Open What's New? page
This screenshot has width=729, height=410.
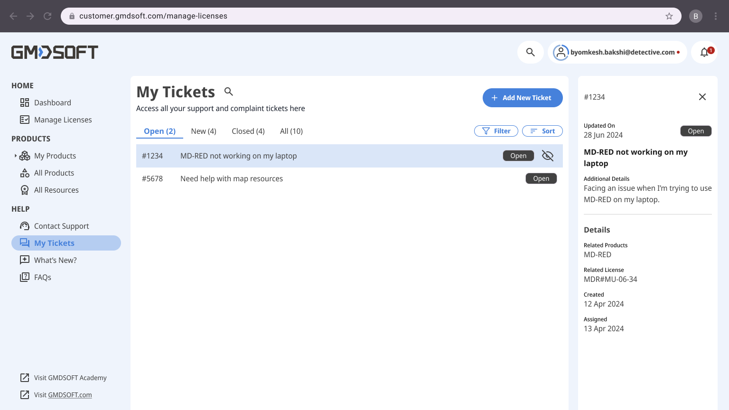click(55, 260)
